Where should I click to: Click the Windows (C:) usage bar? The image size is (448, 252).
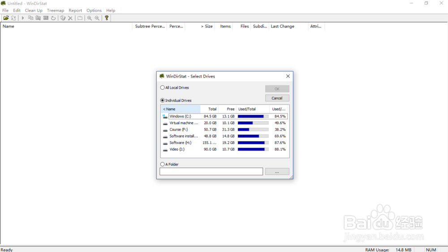253,117
